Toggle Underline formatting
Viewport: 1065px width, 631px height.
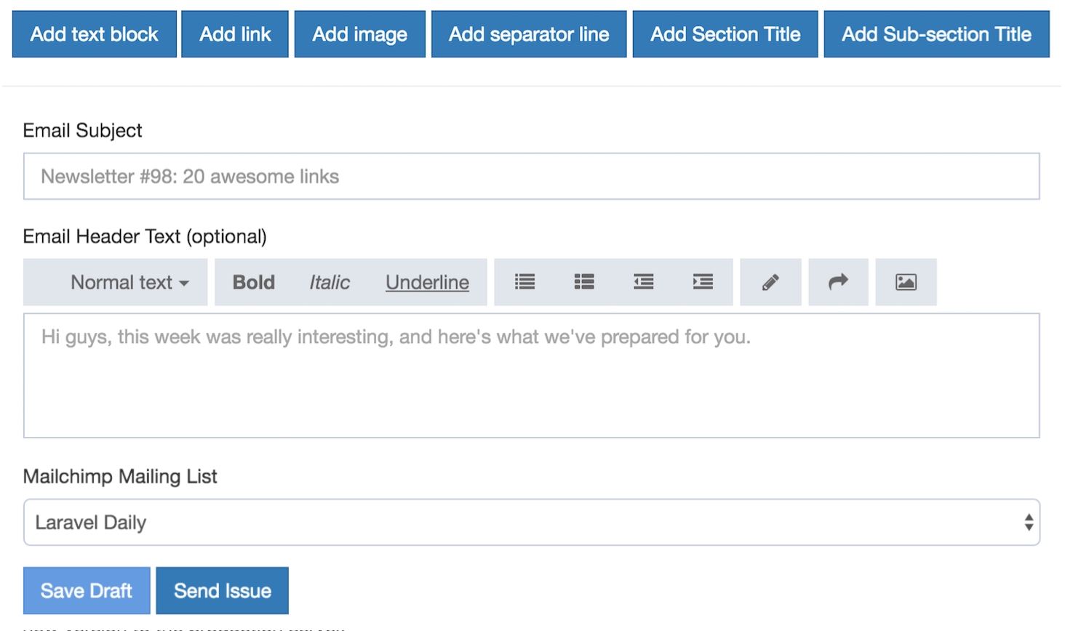(x=427, y=282)
